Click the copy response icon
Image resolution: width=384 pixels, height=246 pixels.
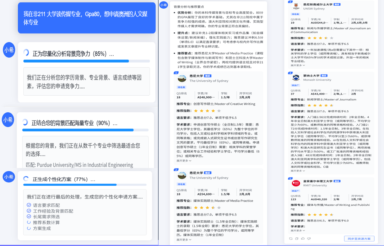pyautogui.click(x=297, y=238)
